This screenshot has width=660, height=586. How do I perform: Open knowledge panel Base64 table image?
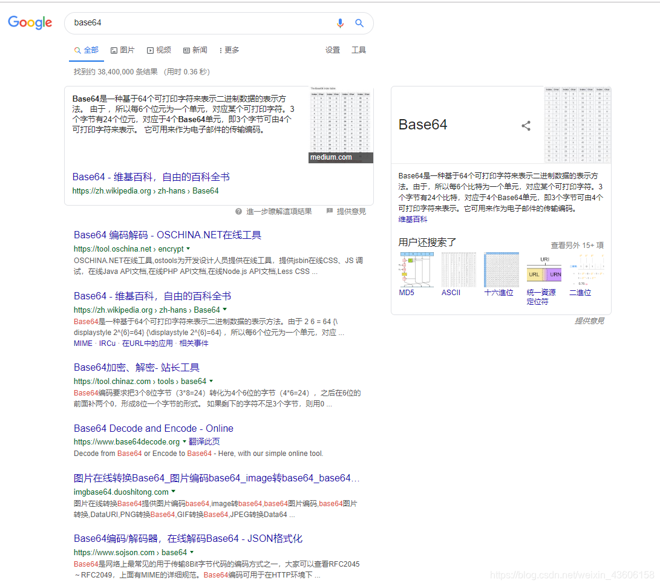(578, 125)
